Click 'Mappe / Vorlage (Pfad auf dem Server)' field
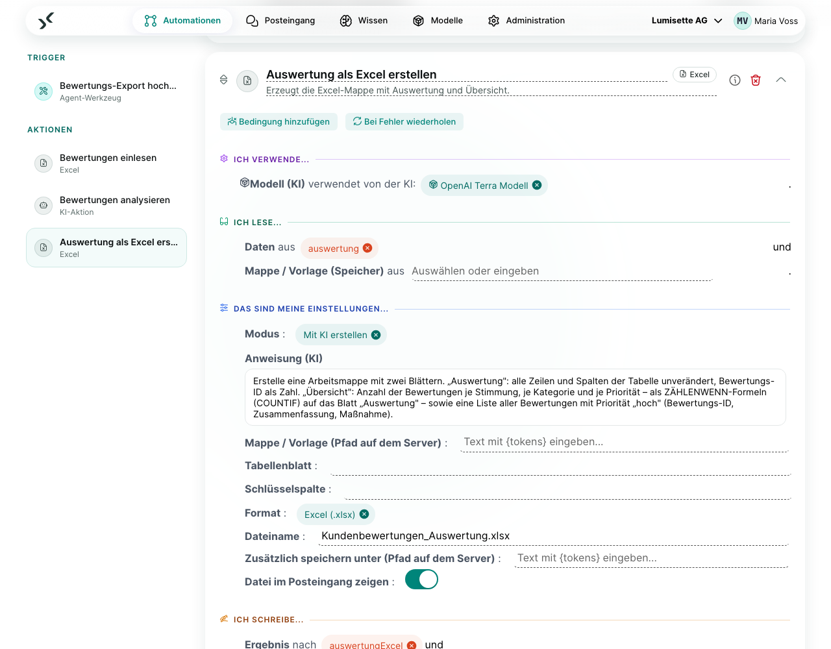Viewport: 831px width, 649px height. pos(625,443)
